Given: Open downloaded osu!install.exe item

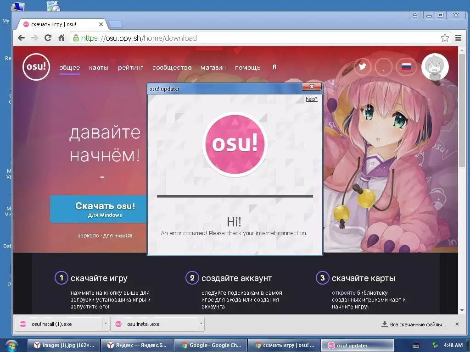Looking at the screenshot, I should point(154,324).
